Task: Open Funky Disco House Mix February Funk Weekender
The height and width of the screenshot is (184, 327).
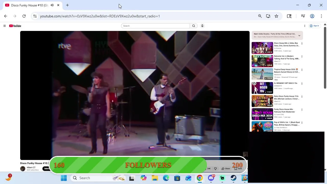Action: pyautogui.click(x=284, y=111)
